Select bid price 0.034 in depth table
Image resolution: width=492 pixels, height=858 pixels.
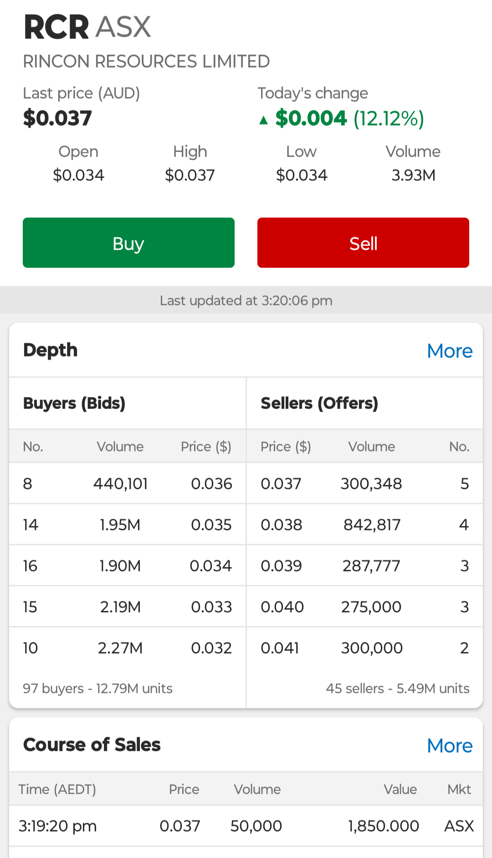pyautogui.click(x=211, y=566)
